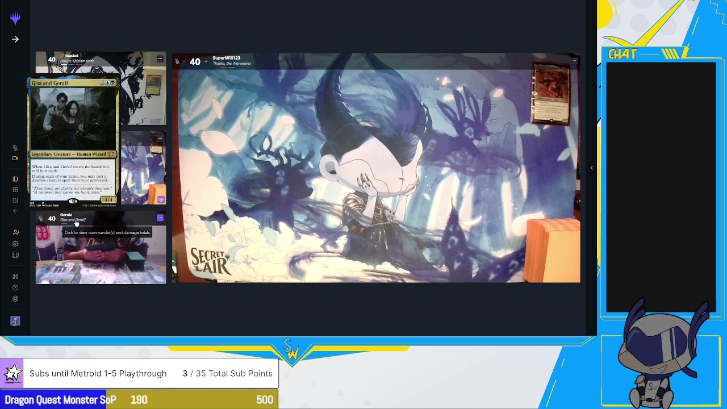Click the Gernie player name
This screenshot has height=409, width=727.
click(x=66, y=215)
